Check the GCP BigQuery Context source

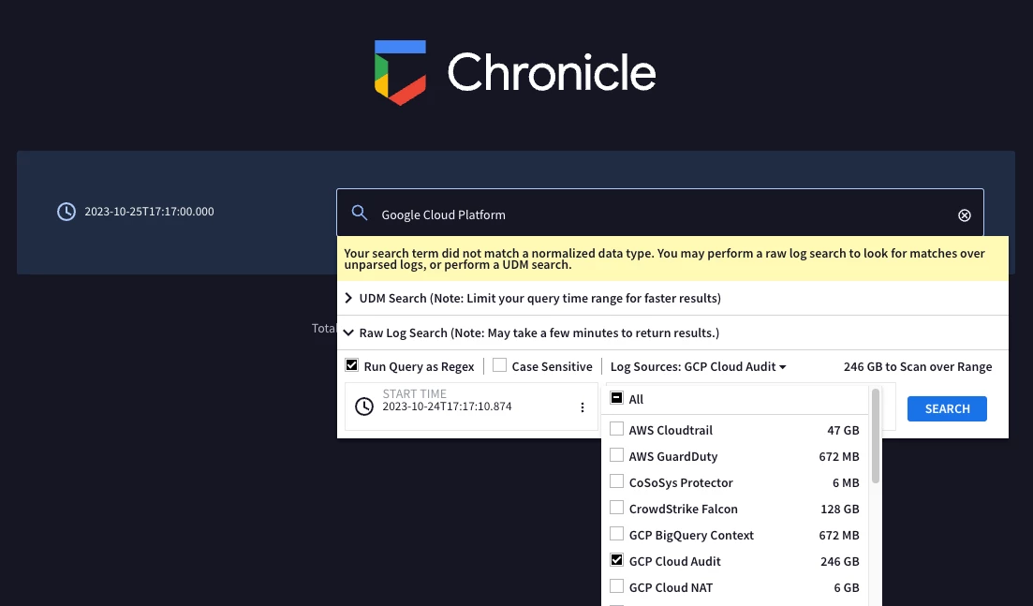pyautogui.click(x=616, y=534)
